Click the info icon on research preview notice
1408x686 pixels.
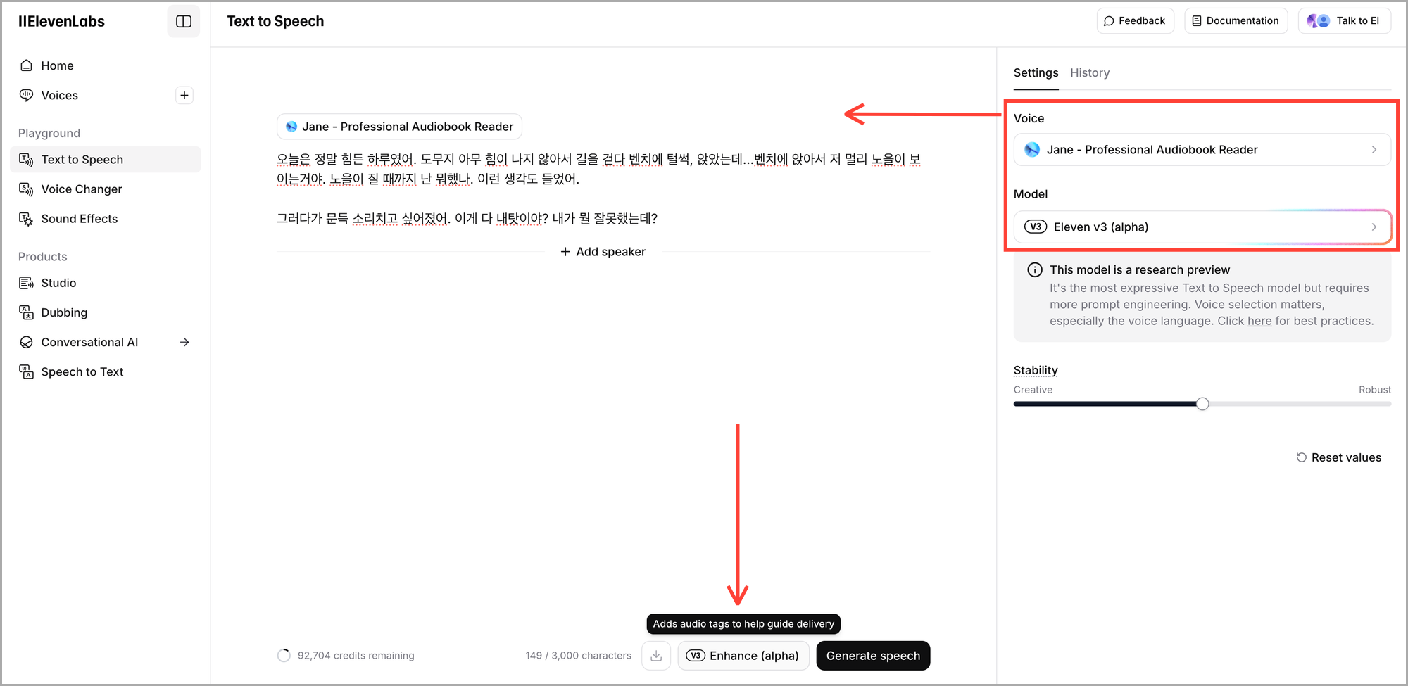click(x=1035, y=269)
